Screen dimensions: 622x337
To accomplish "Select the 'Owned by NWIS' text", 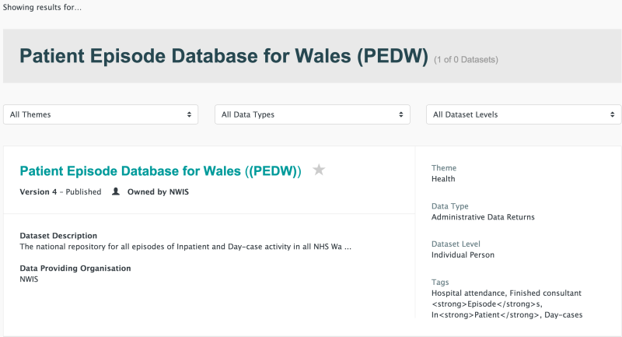I will coord(158,191).
